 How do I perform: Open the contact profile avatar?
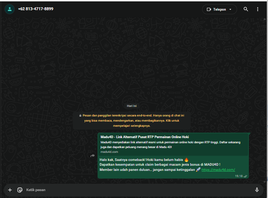10,9
